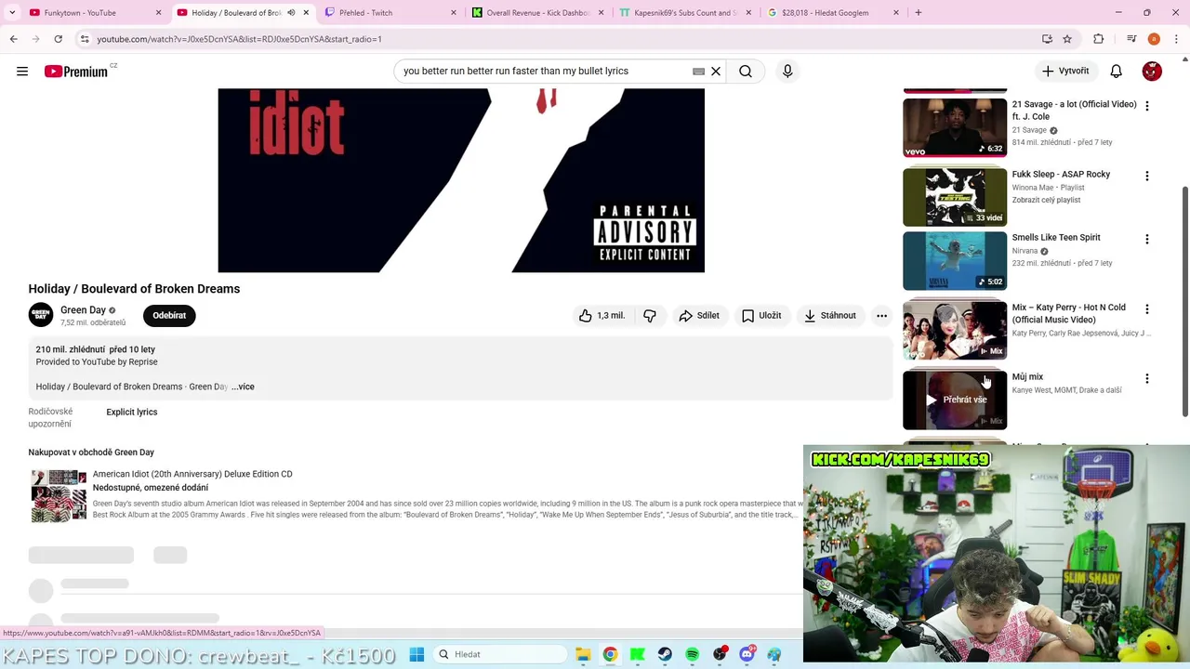
Task: Open Zobrazit celý playlist link
Action: [1046, 200]
